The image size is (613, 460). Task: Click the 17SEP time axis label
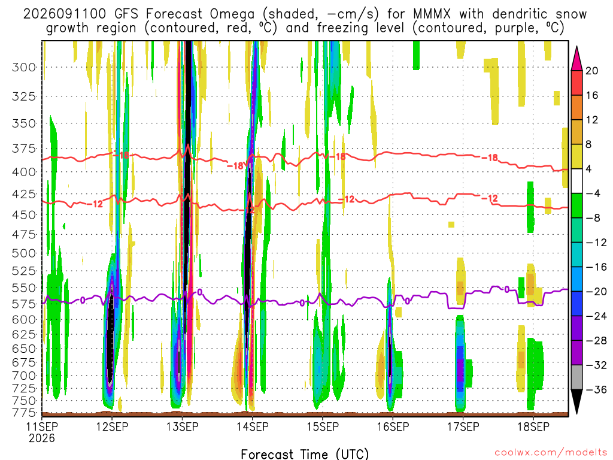tap(463, 426)
